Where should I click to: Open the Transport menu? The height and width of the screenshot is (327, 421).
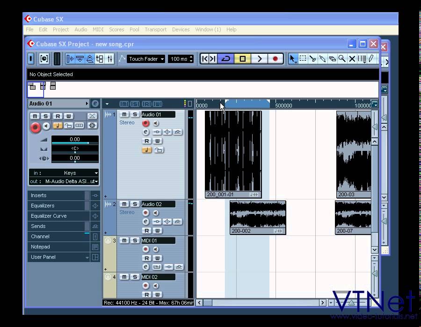coord(155,29)
